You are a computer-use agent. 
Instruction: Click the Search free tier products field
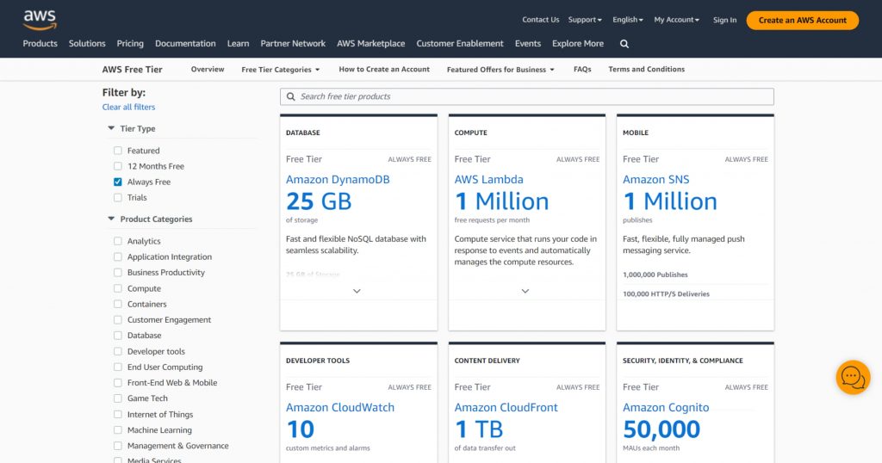click(527, 96)
